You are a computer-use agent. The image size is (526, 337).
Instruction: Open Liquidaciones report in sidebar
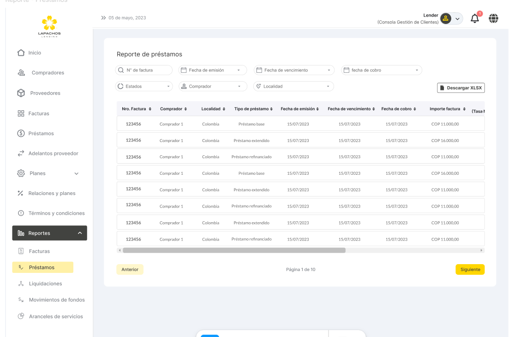45,284
